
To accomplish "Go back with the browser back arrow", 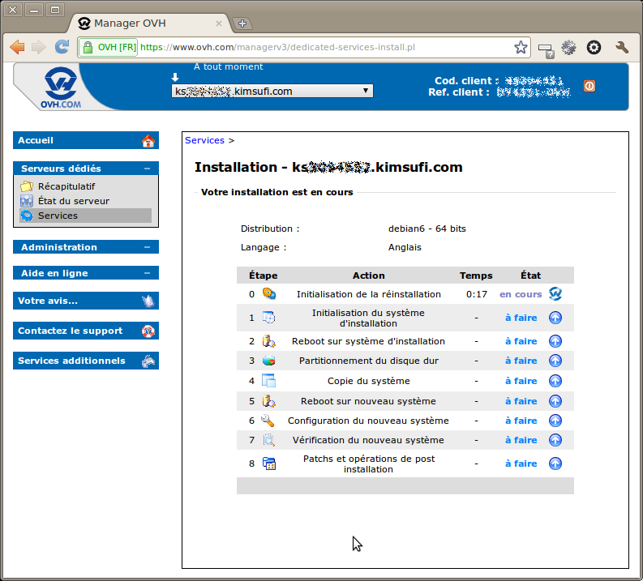I will point(17,47).
